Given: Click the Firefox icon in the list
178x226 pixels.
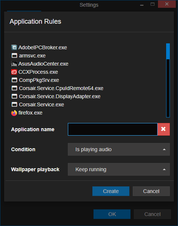Looking at the screenshot, I should coord(14,113).
